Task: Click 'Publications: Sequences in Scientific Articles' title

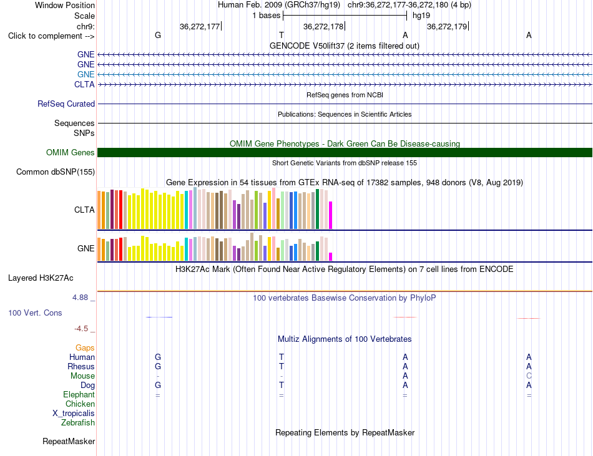Action: pyautogui.click(x=345, y=114)
